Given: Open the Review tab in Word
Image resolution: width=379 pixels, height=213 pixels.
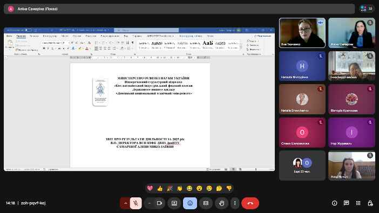Looking at the screenshot, I should pos(110,36).
